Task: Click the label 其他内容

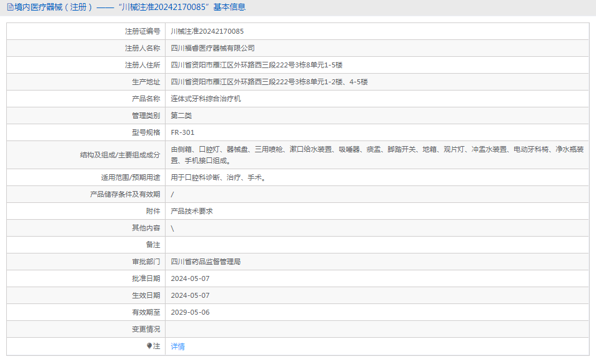Action: pyautogui.click(x=146, y=228)
